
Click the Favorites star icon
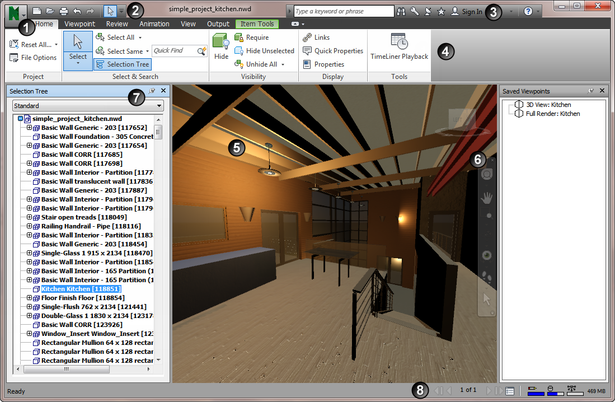[x=442, y=11]
